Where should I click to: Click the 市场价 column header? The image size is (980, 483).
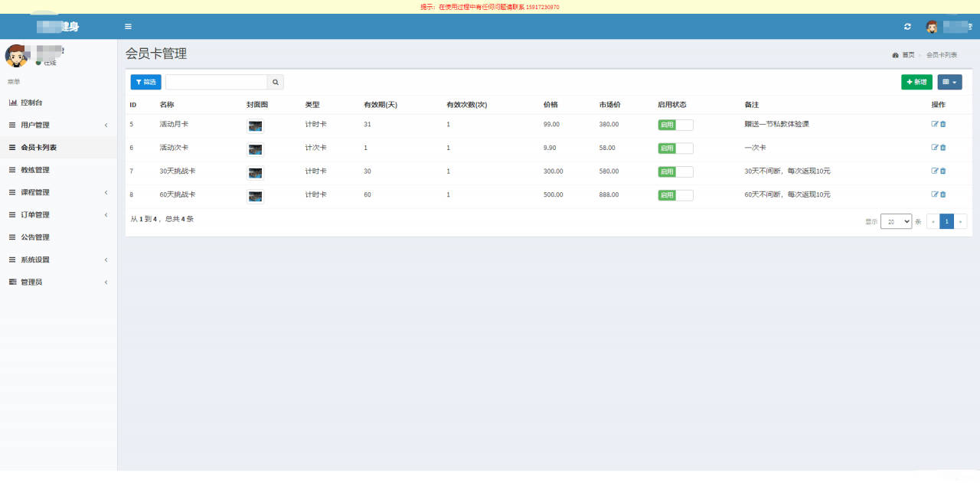coord(610,105)
